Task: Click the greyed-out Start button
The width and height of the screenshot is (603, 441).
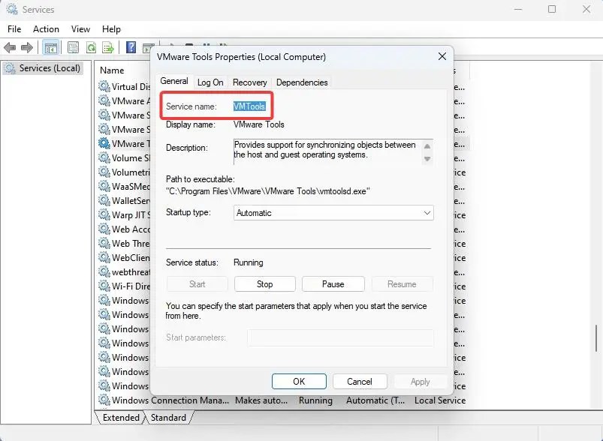Action: (197, 284)
